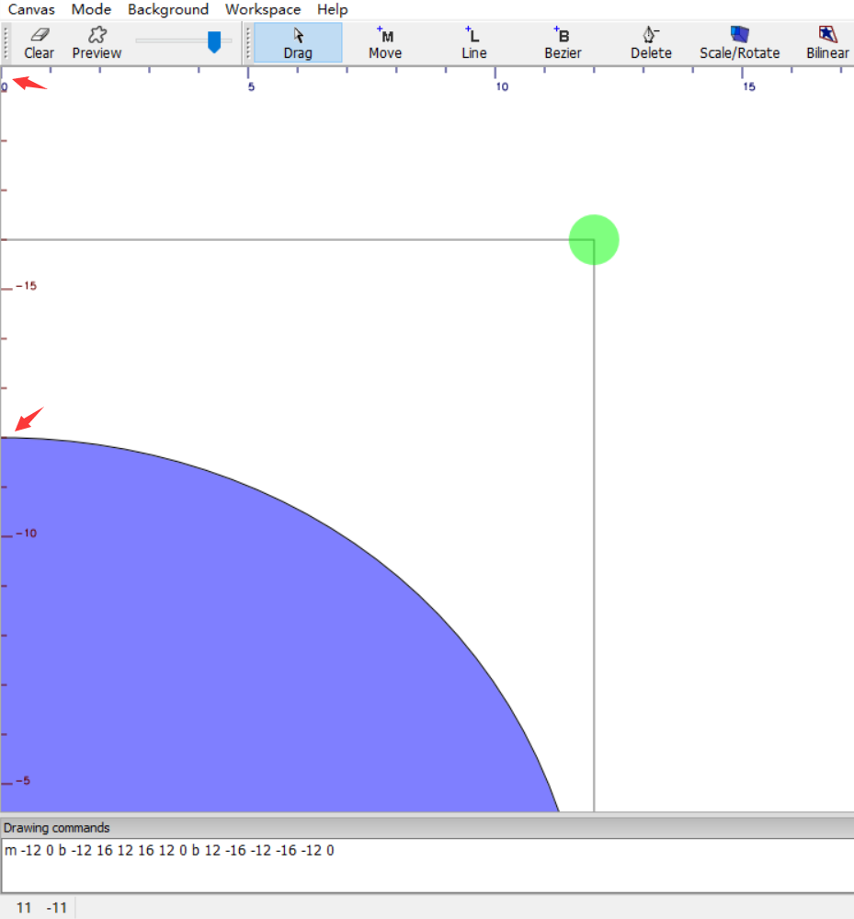
Task: Select the Move point tool
Action: 385,43
